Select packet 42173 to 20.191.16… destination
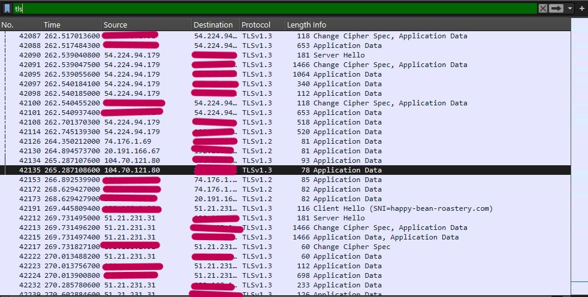 [x=285, y=199]
